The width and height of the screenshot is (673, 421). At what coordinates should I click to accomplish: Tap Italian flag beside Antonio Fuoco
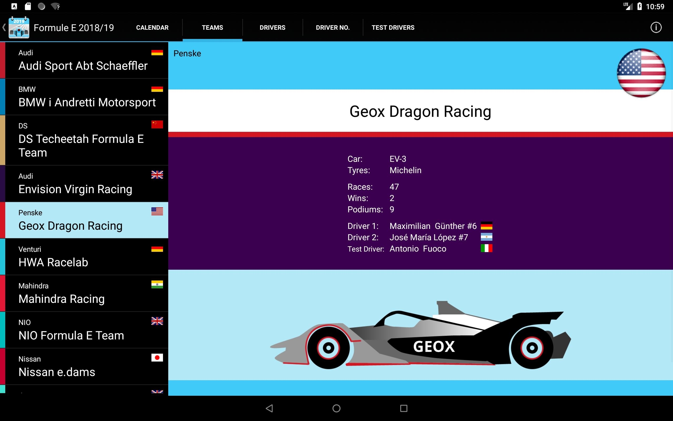[x=486, y=248]
